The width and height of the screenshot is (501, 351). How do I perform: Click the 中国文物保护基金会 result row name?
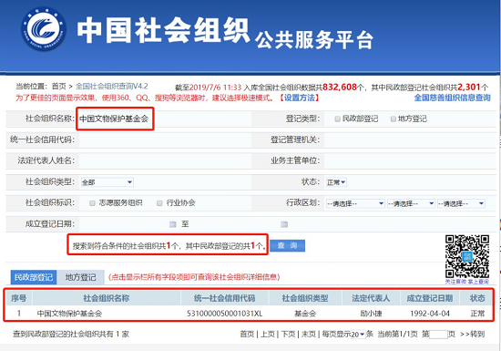pyautogui.click(x=69, y=314)
